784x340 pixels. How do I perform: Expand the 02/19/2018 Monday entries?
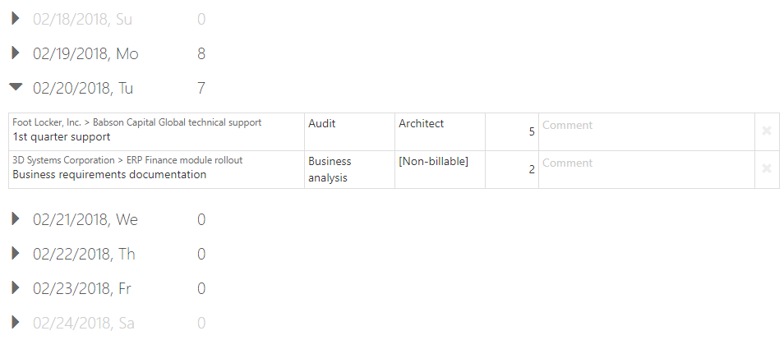15,53
